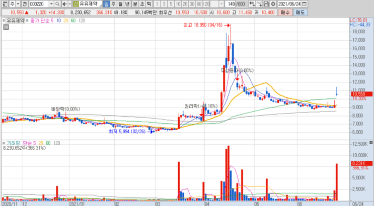Click the 2021/01 label on time axis
This screenshot has width=374, height=206.
point(77,204)
